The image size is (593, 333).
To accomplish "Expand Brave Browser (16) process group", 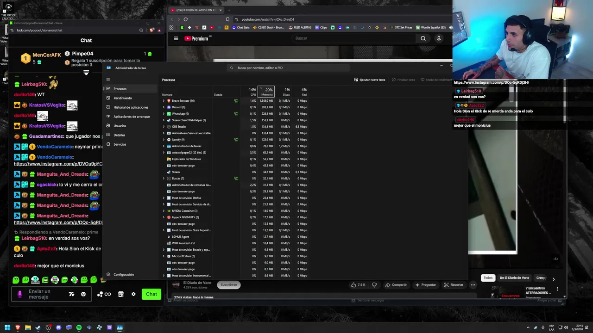I will pos(164,101).
